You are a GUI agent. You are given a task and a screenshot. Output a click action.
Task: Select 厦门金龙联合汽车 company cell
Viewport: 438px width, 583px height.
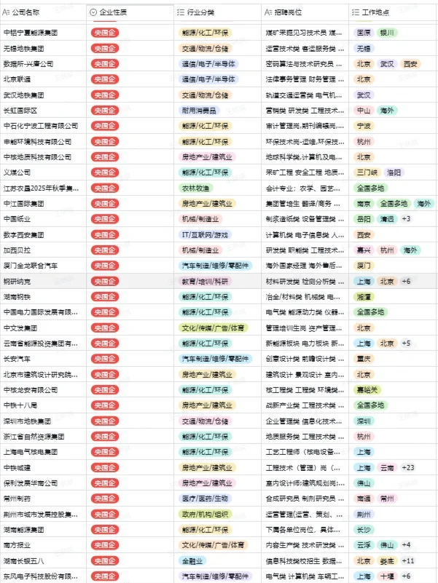pos(43,266)
